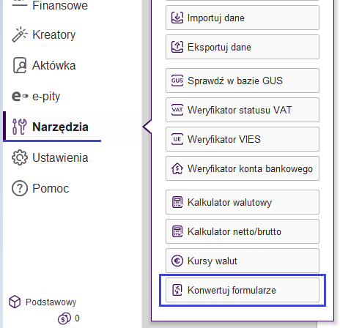Click the house bank account verifier icon
This screenshot has width=340, height=328.
177,168
